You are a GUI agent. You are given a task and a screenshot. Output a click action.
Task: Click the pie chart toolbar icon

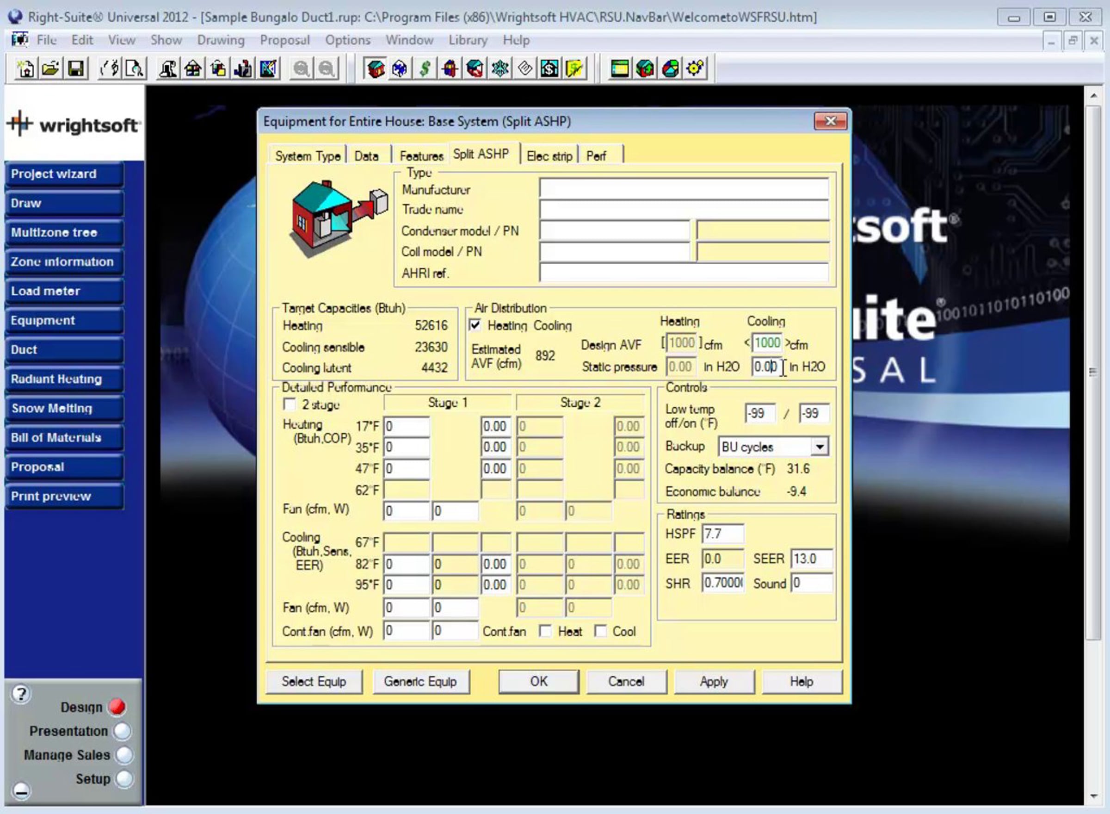click(670, 68)
